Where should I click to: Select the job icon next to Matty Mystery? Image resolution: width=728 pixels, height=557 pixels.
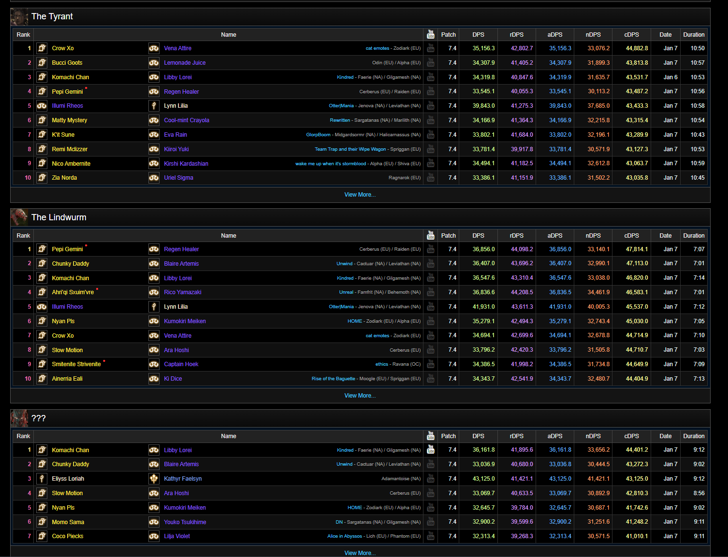42,120
